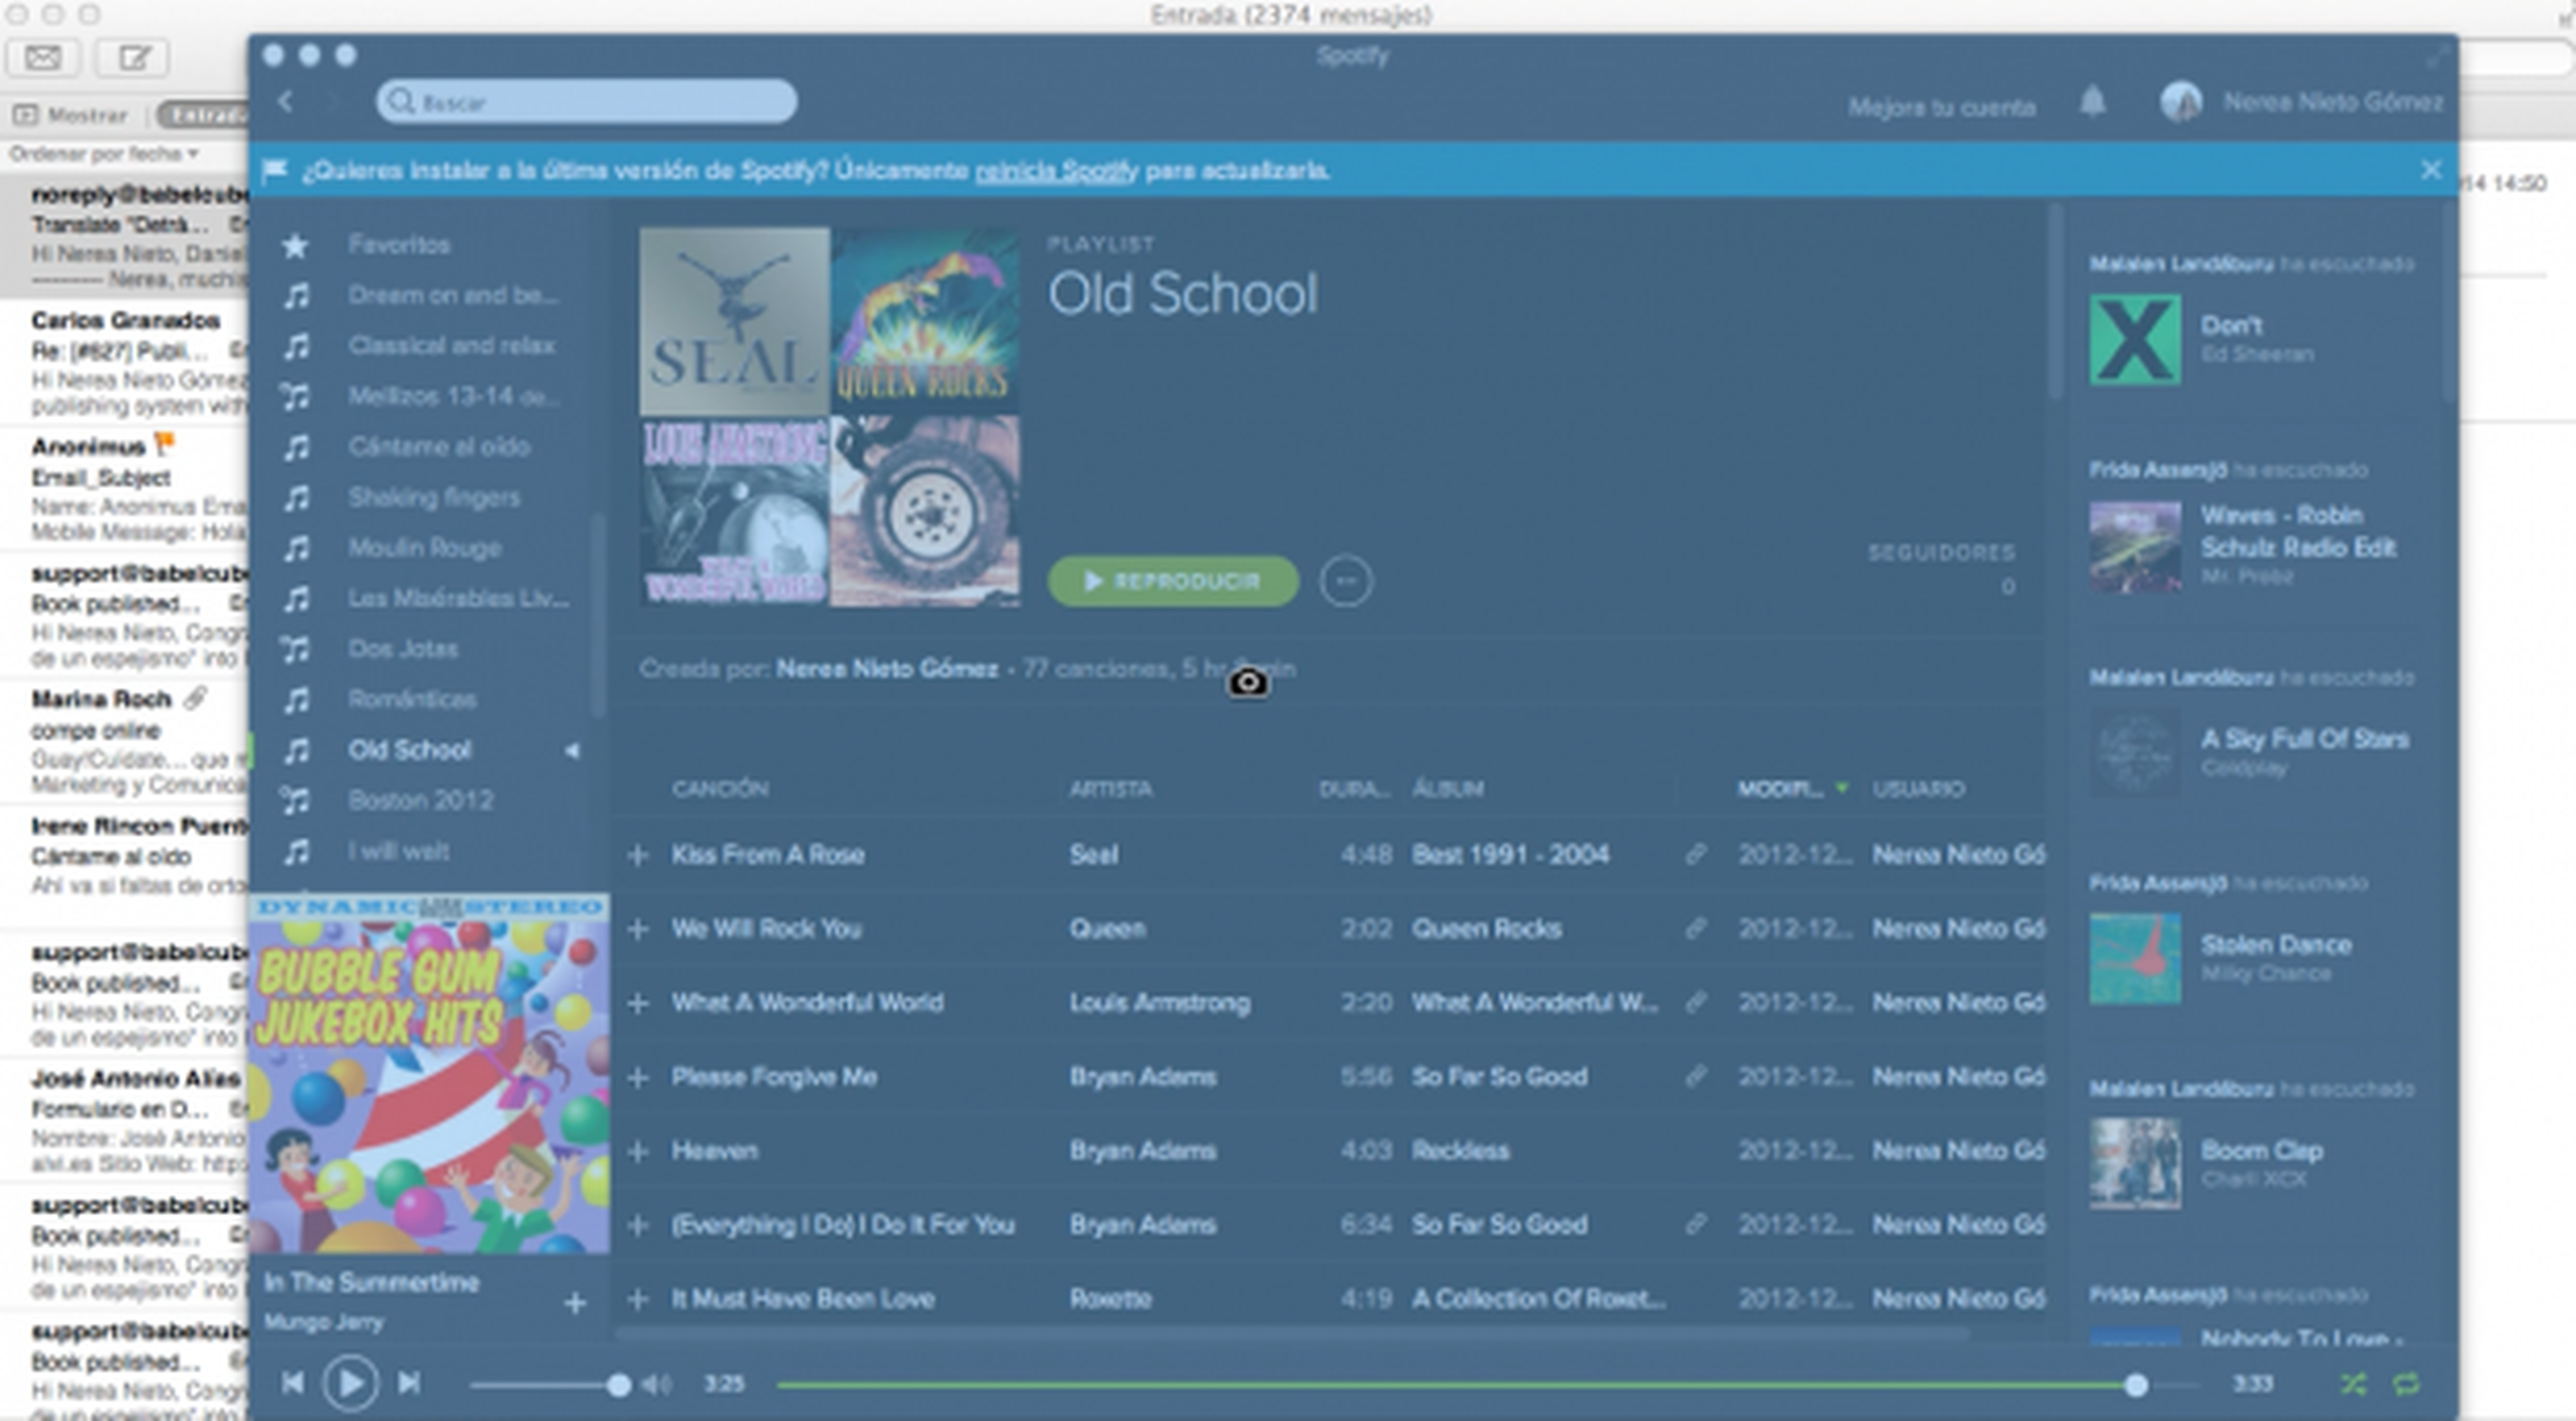Skip to next track
This screenshot has height=1421, width=2576.
408,1383
